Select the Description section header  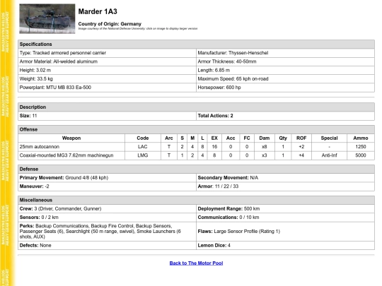196,107
